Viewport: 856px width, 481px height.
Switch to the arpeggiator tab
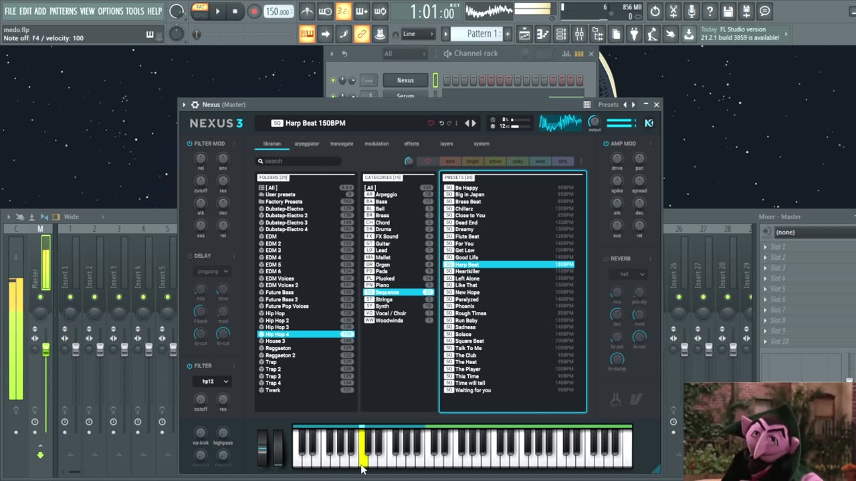307,144
